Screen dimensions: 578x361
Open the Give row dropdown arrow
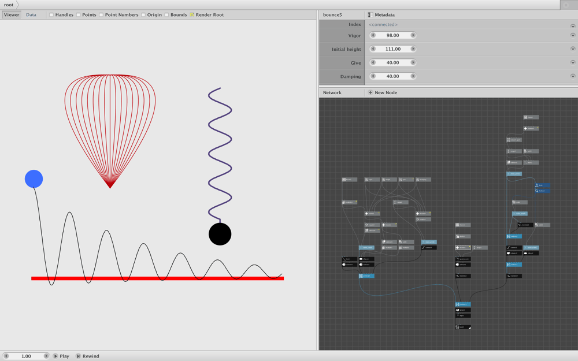[573, 62]
